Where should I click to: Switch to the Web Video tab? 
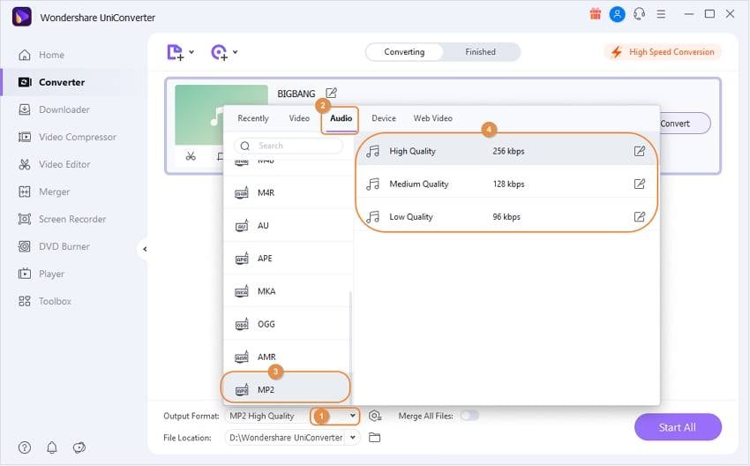point(433,118)
